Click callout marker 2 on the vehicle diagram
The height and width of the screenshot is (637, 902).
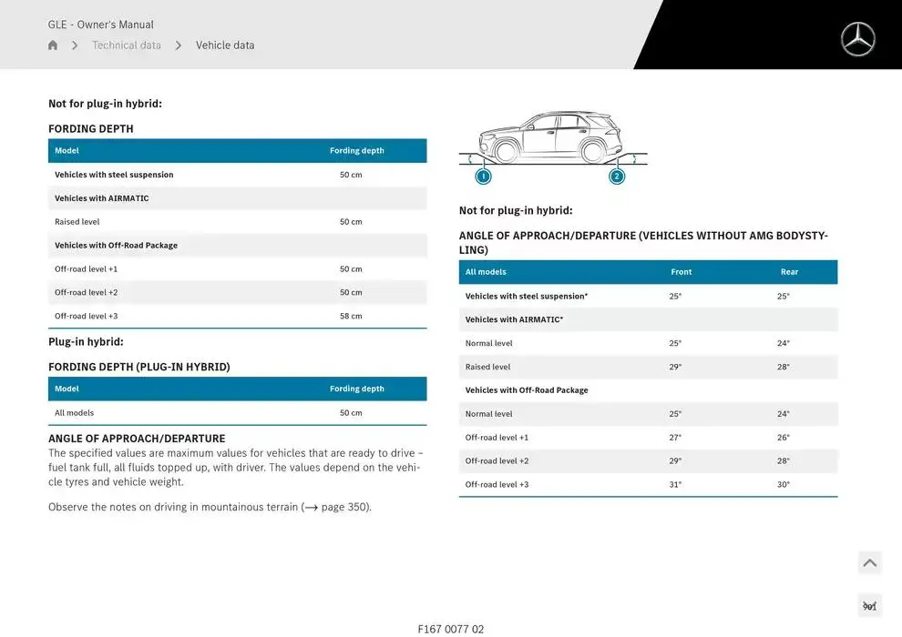pos(617,176)
